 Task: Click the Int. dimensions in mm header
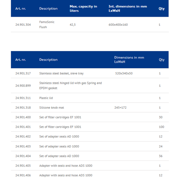128,9
